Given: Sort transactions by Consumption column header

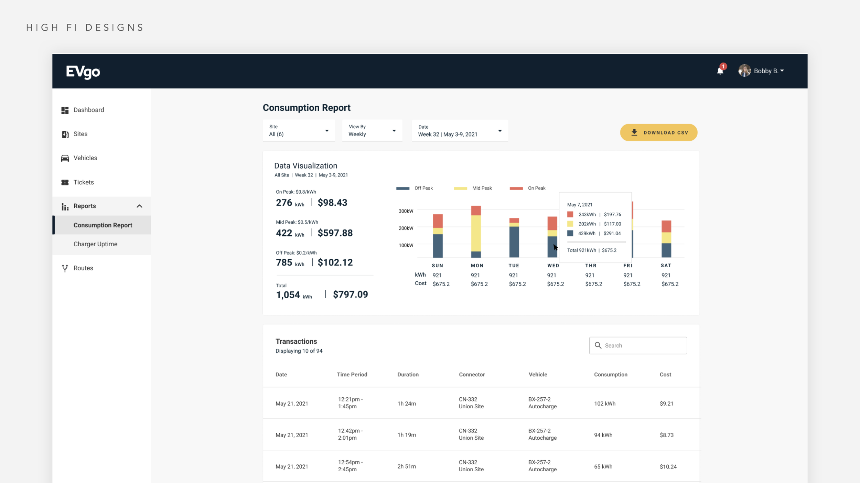Looking at the screenshot, I should click(610, 374).
